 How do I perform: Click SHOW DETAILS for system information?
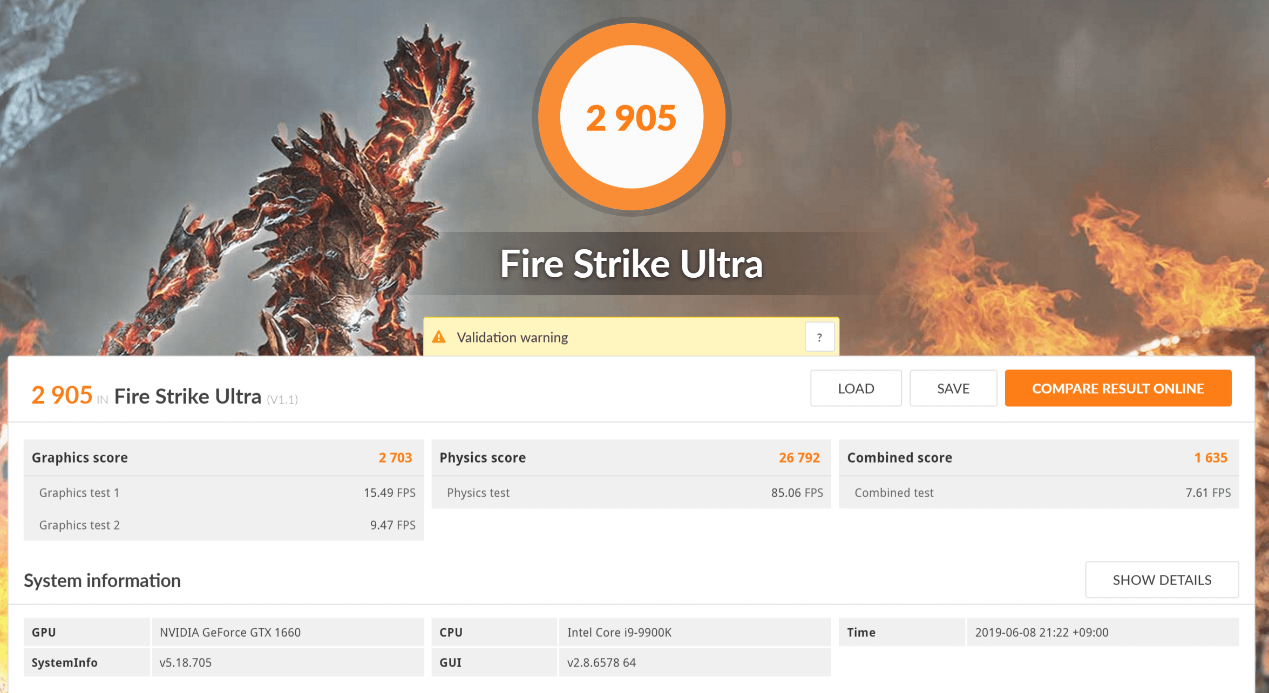click(1162, 580)
